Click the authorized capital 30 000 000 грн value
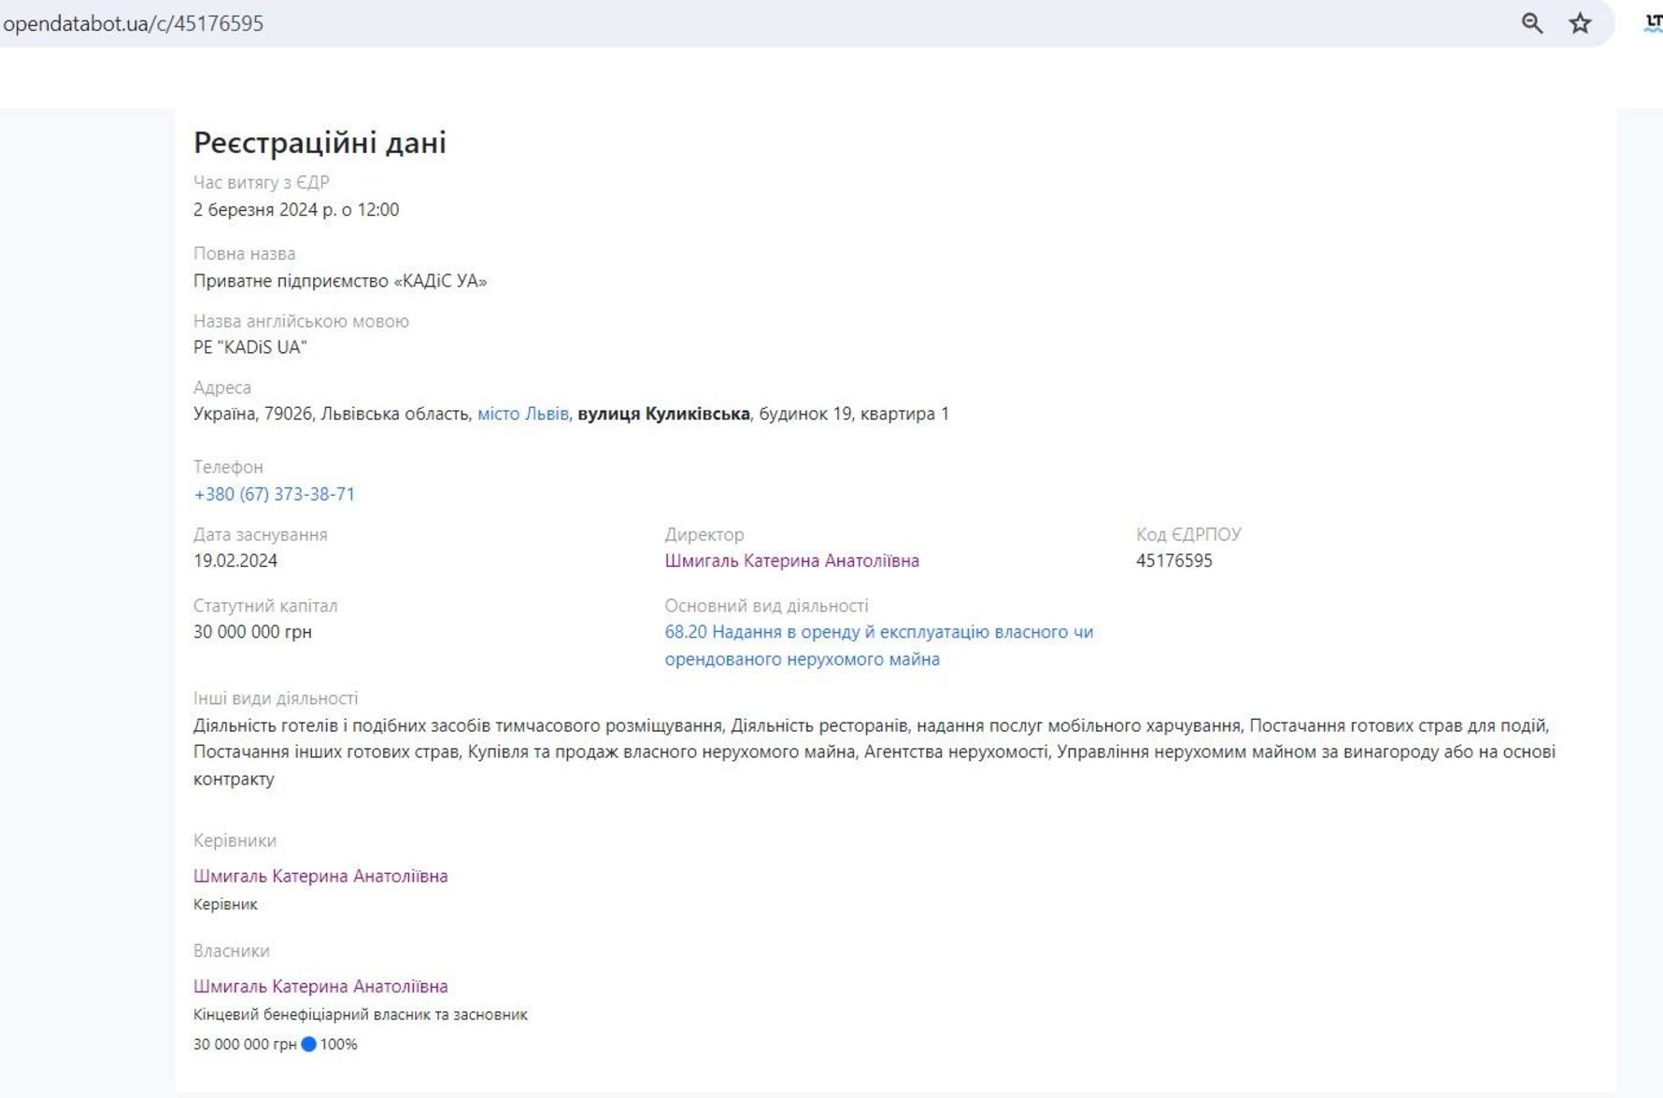The image size is (1663, 1098). click(x=252, y=631)
